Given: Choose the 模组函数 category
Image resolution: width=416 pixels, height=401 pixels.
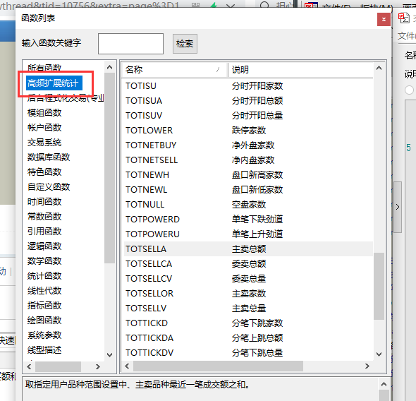Looking at the screenshot, I should (44, 113).
